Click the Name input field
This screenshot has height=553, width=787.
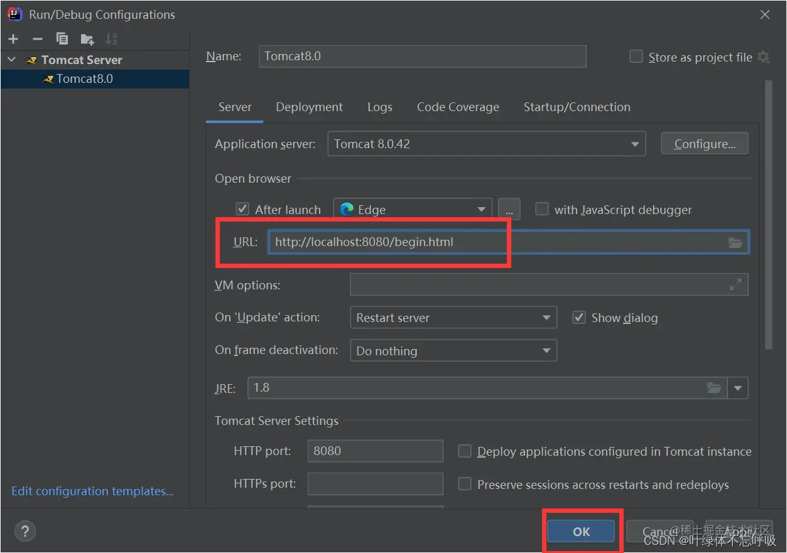pyautogui.click(x=422, y=56)
